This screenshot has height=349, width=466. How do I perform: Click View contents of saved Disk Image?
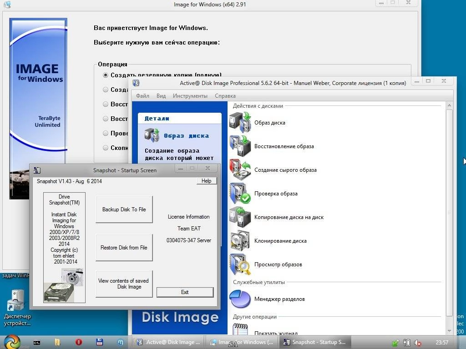point(124,284)
